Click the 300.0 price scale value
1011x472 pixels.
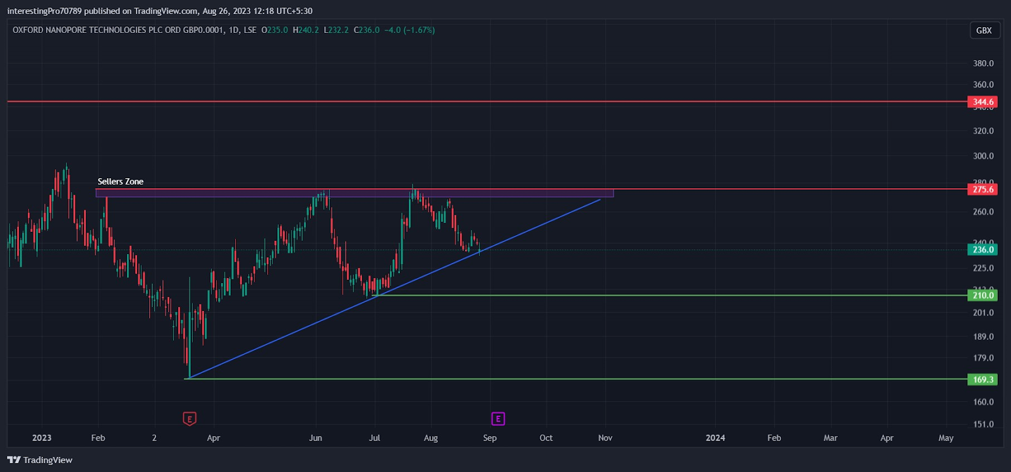(x=983, y=156)
